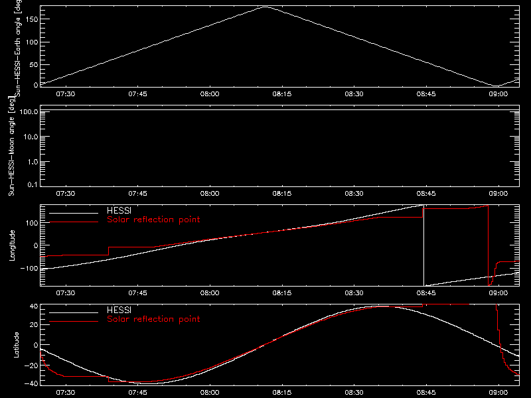
Task: Click the Sun-HESSI-Earth angle axis title
Action: [x=17, y=48]
